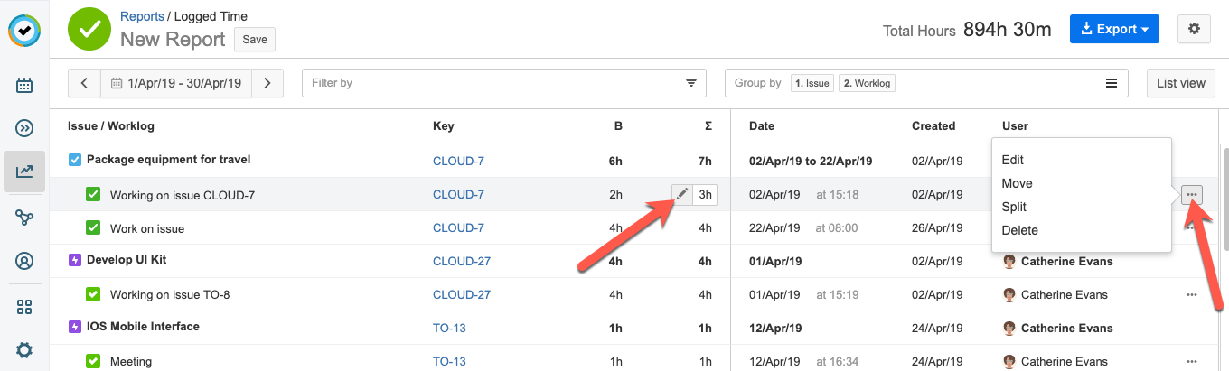The image size is (1229, 371).
Task: Open the user account sidebar icon
Action: tap(24, 262)
